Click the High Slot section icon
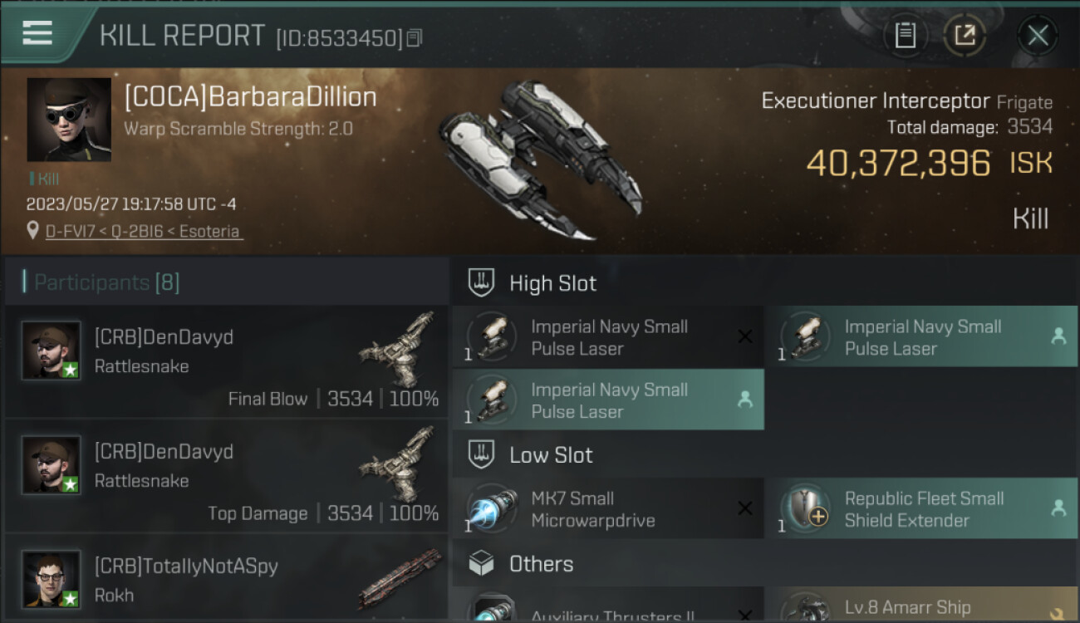The width and height of the screenshot is (1080, 623). 482,283
